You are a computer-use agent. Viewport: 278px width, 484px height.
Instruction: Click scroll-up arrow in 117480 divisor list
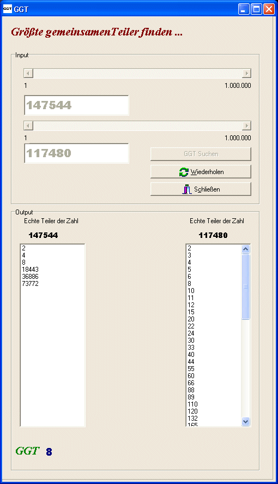[246, 249]
